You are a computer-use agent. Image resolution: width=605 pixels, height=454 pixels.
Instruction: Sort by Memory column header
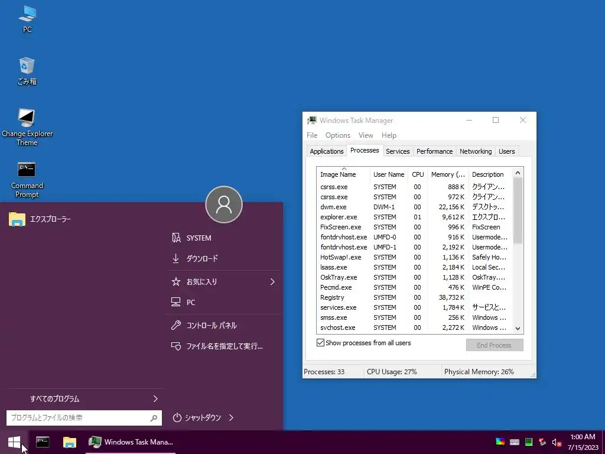click(x=448, y=174)
